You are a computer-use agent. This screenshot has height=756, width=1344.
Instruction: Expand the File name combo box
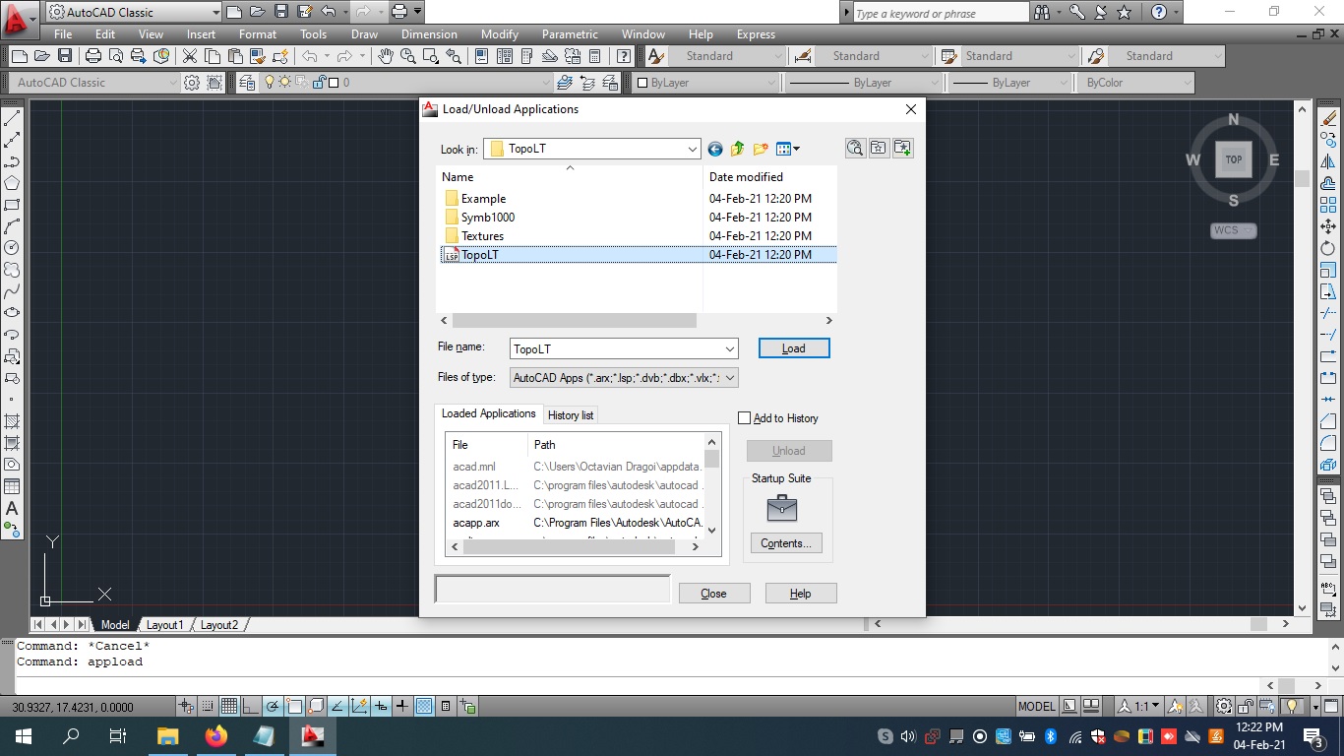click(x=729, y=348)
